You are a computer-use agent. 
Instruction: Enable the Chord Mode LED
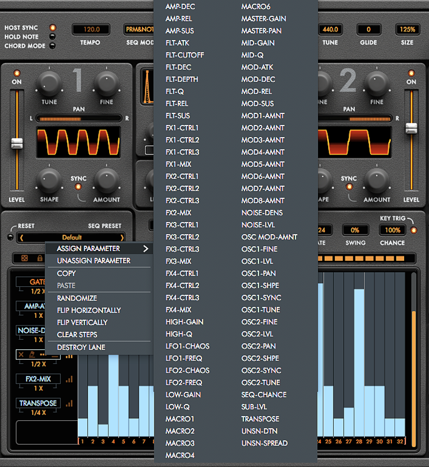pos(53,46)
